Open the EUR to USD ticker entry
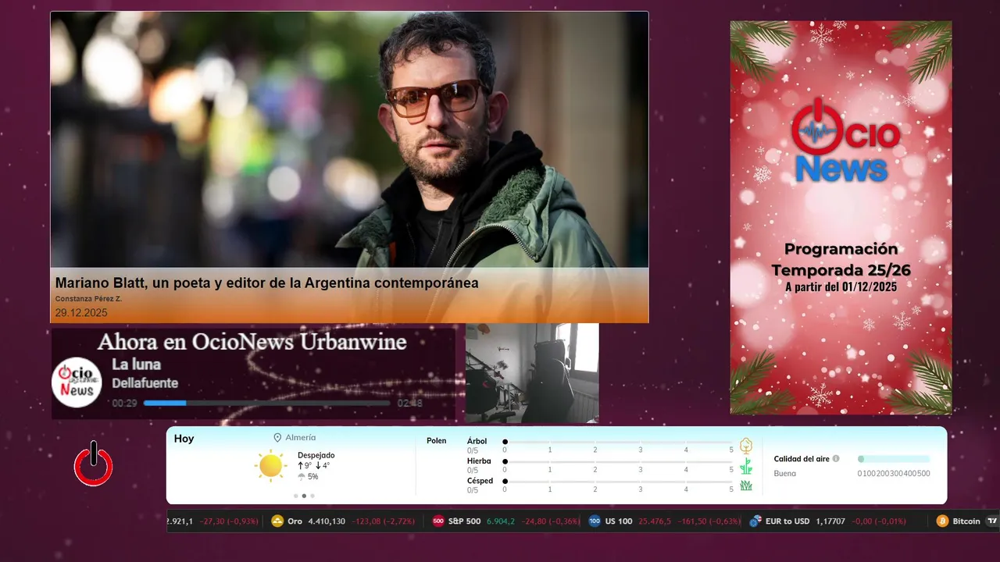Image resolution: width=1000 pixels, height=562 pixels. [827, 521]
